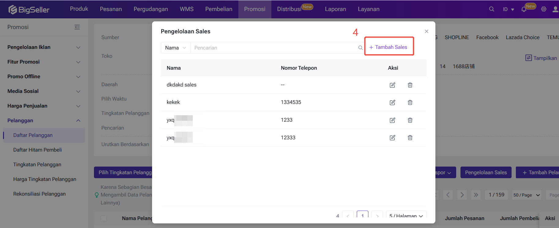559x228 pixels.
Task: Click edit icon for phone number 1233
Action: (392, 120)
